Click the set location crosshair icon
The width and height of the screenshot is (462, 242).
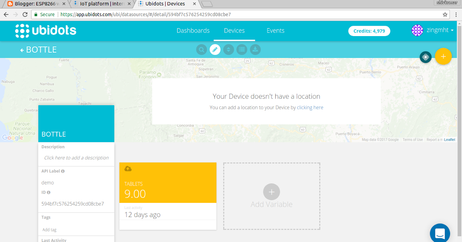pos(425,56)
